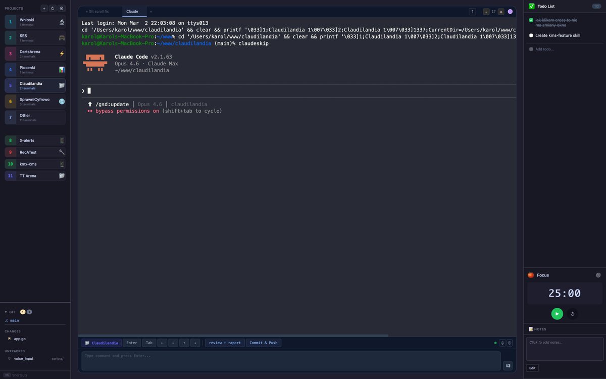Open the Other group with 11 terminals

tap(35, 117)
